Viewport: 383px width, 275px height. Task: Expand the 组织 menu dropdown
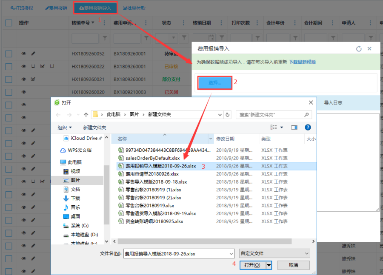65,128
